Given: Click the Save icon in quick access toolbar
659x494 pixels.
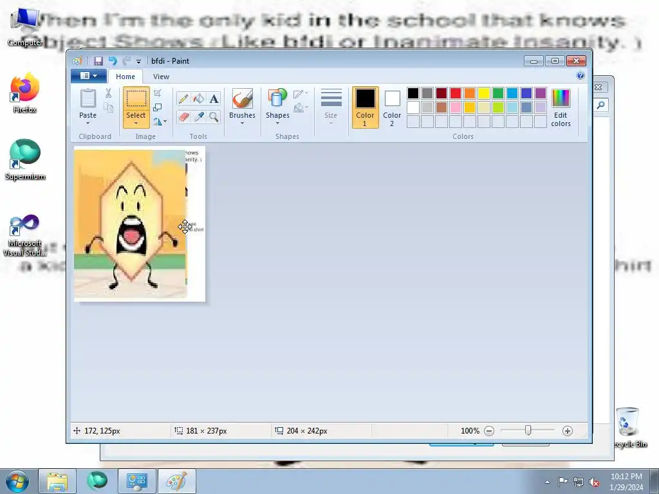Looking at the screenshot, I should 98,61.
